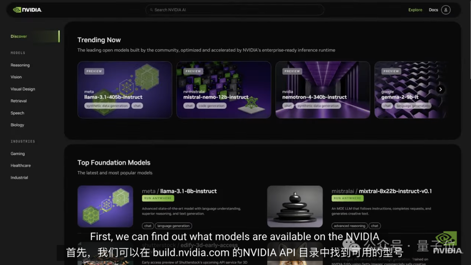Open Retrieval category

[19, 101]
